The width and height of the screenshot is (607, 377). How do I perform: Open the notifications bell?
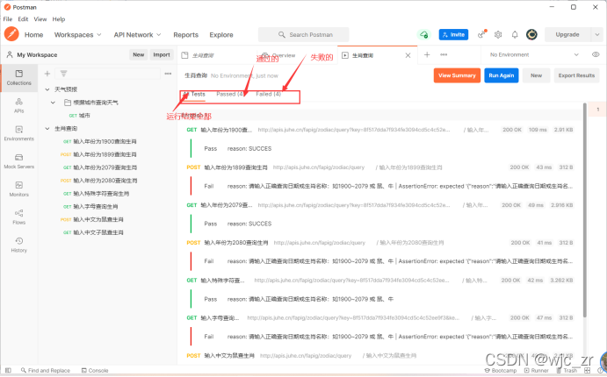click(515, 34)
